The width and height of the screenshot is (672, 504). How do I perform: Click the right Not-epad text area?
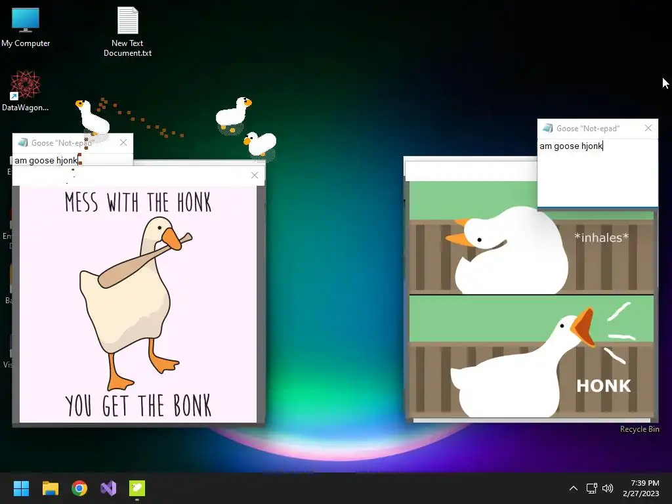[x=597, y=172]
